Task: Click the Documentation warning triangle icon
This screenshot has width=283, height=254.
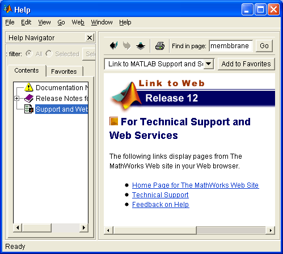Action: click(29, 87)
